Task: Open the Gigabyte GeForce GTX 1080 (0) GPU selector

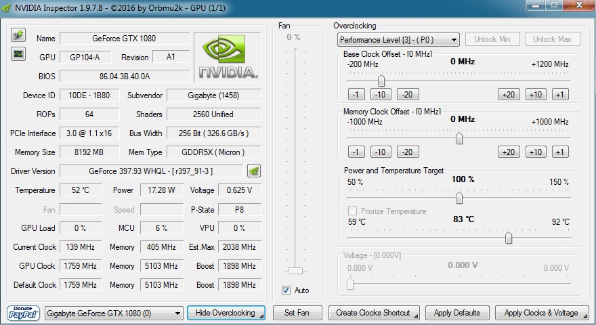Action: click(x=114, y=313)
